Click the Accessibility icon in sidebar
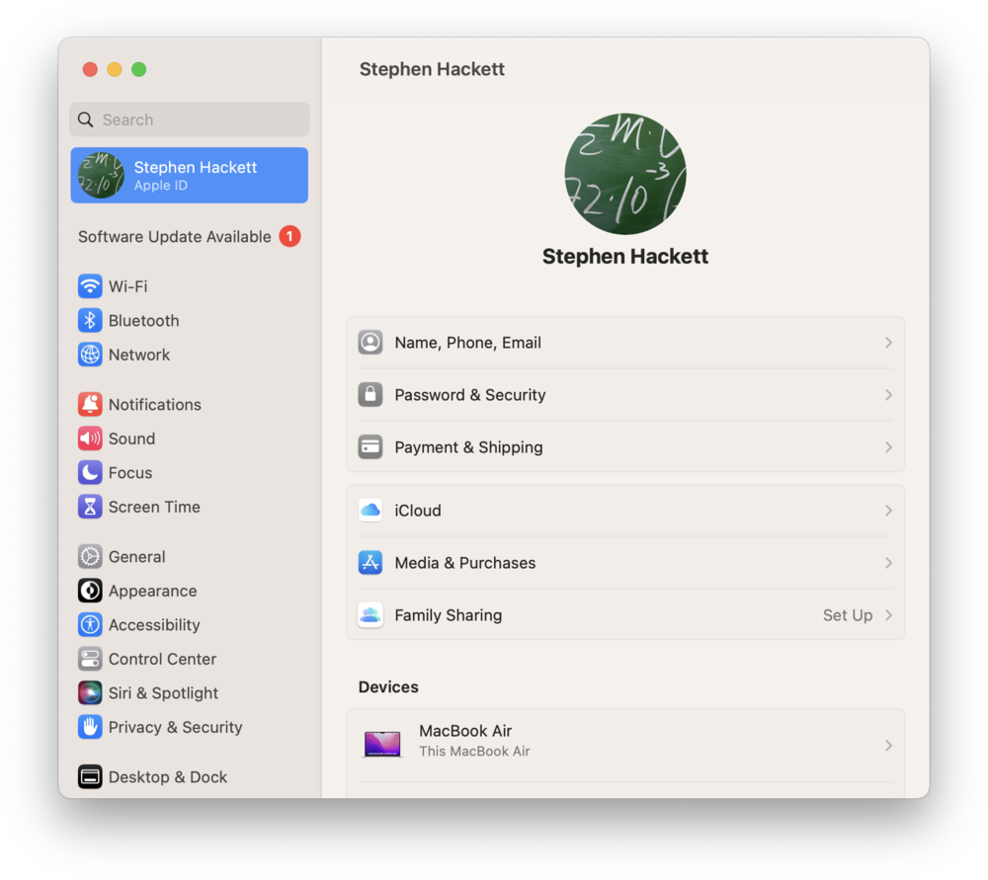 [x=90, y=624]
